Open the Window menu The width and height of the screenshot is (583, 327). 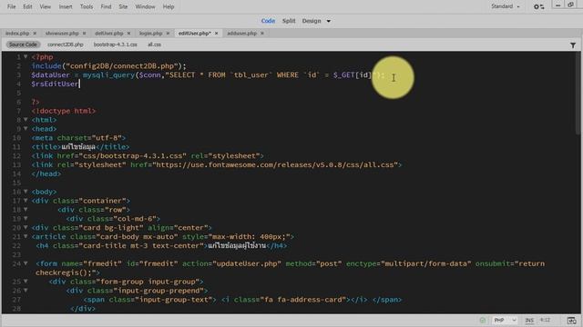(x=145, y=6)
